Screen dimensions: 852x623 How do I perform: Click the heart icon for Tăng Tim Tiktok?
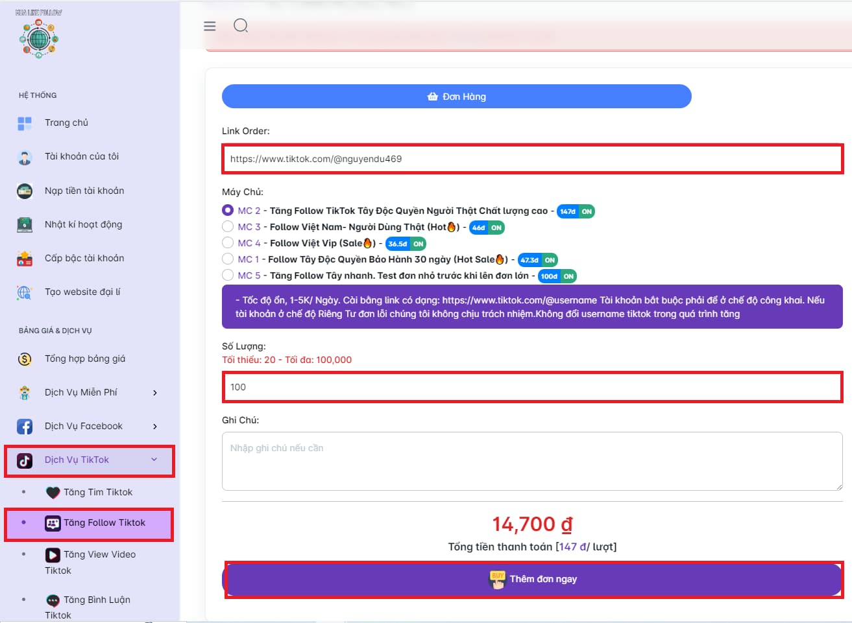click(53, 493)
